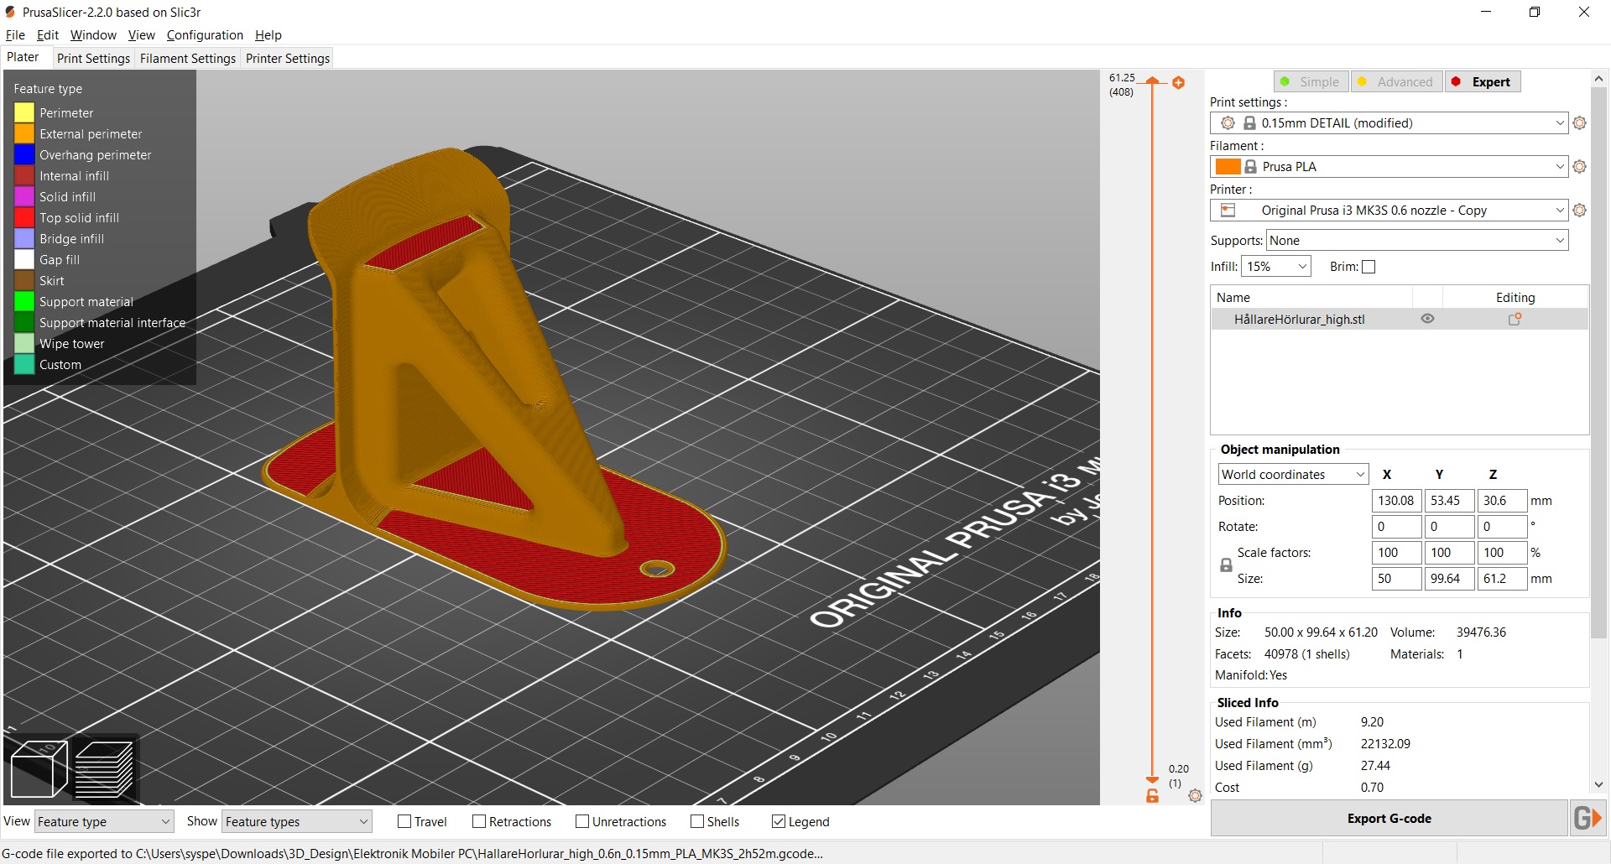Enable the Unretractions checkbox
Image resolution: width=1611 pixels, height=864 pixels.
coord(582,821)
